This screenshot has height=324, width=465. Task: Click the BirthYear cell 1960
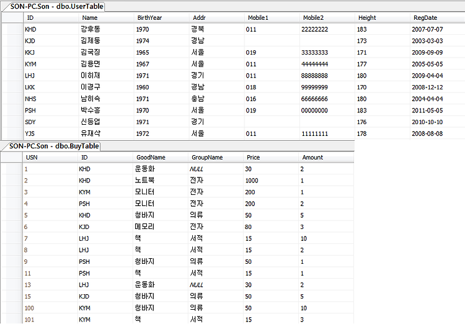(161, 87)
